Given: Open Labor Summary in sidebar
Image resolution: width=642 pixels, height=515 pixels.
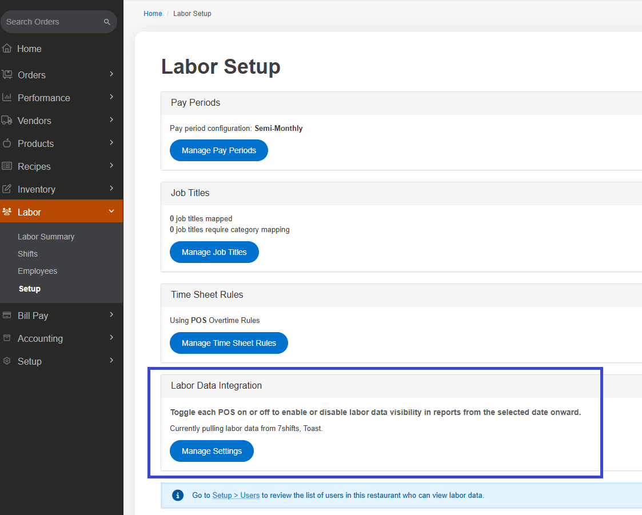Looking at the screenshot, I should click(x=46, y=237).
